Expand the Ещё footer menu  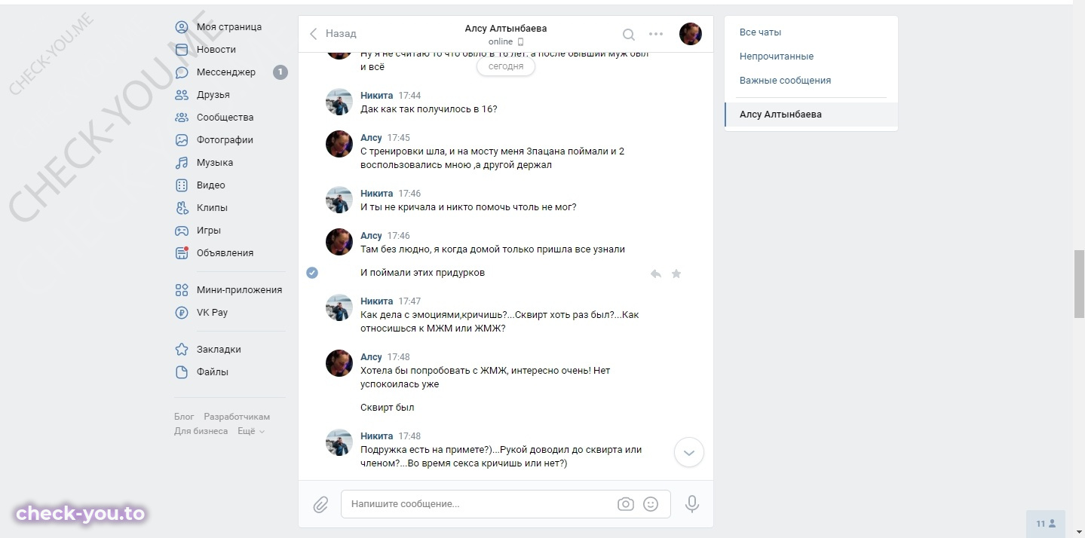[251, 431]
